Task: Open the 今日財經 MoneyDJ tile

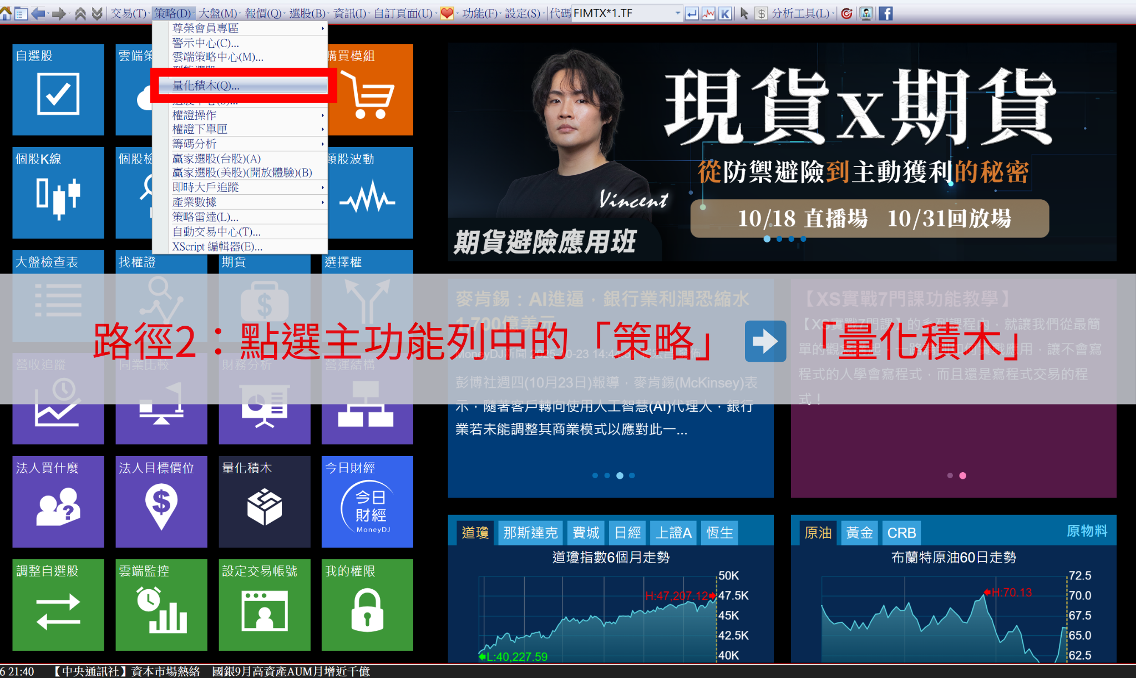Action: pyautogui.click(x=367, y=502)
